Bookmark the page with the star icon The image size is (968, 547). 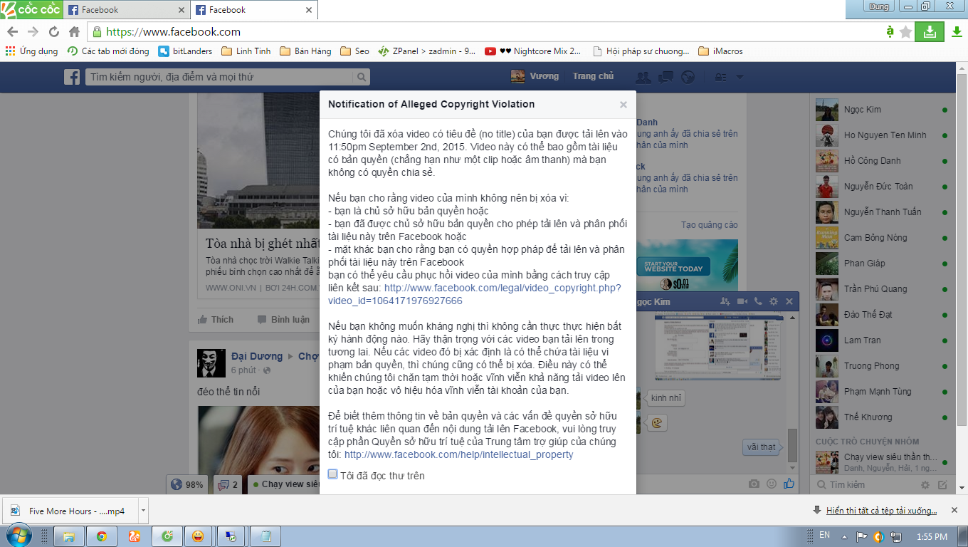[x=905, y=32]
